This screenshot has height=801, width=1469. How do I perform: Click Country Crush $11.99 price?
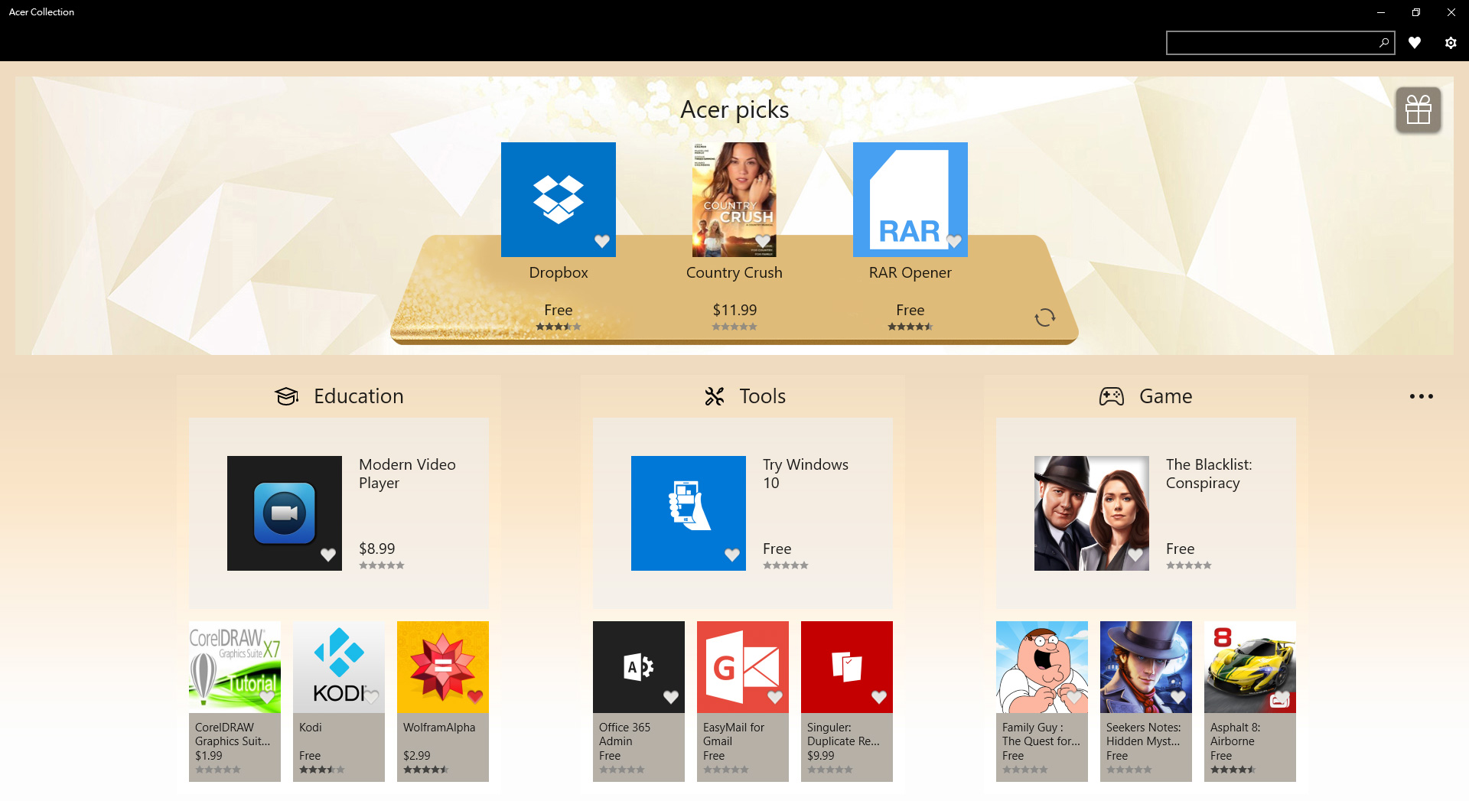[734, 310]
